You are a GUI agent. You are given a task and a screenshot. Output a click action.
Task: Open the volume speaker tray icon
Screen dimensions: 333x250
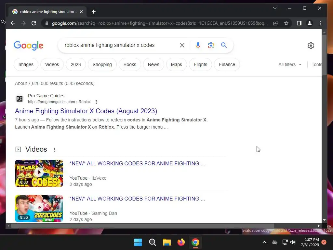[x=293, y=242]
